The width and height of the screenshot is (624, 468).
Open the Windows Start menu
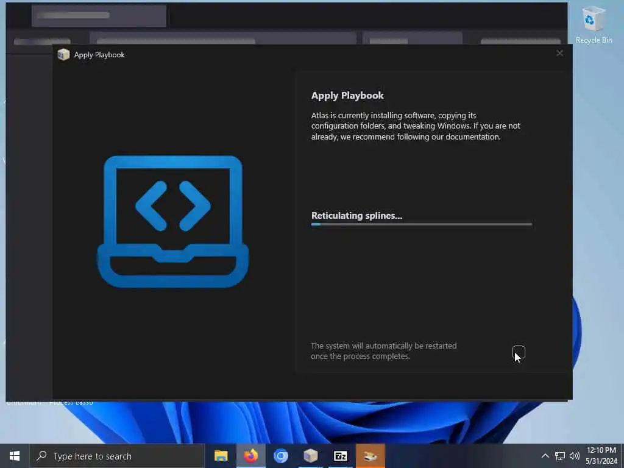pyautogui.click(x=15, y=456)
